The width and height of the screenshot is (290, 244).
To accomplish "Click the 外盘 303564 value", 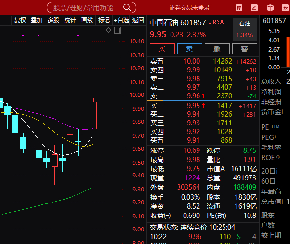I will [x=188, y=187].
